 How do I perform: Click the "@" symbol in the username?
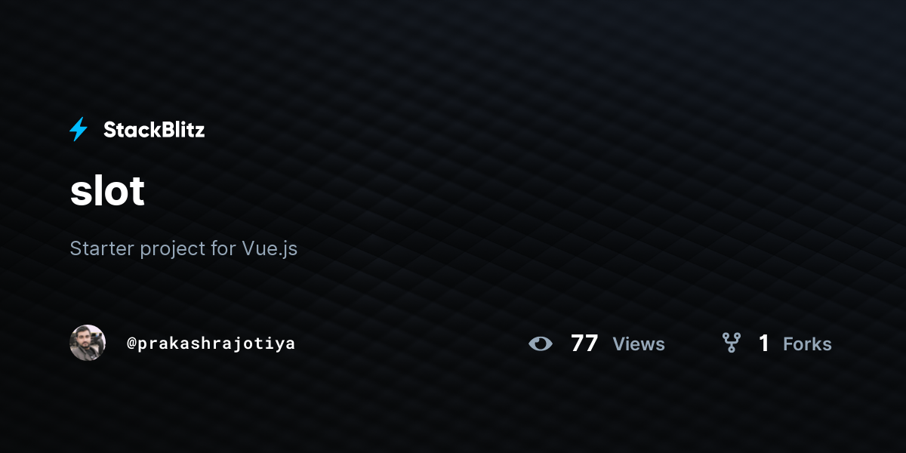click(131, 344)
